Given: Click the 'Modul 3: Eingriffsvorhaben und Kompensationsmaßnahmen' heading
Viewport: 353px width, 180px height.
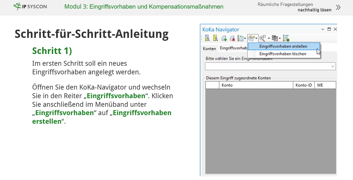Looking at the screenshot, I should pos(144,7).
